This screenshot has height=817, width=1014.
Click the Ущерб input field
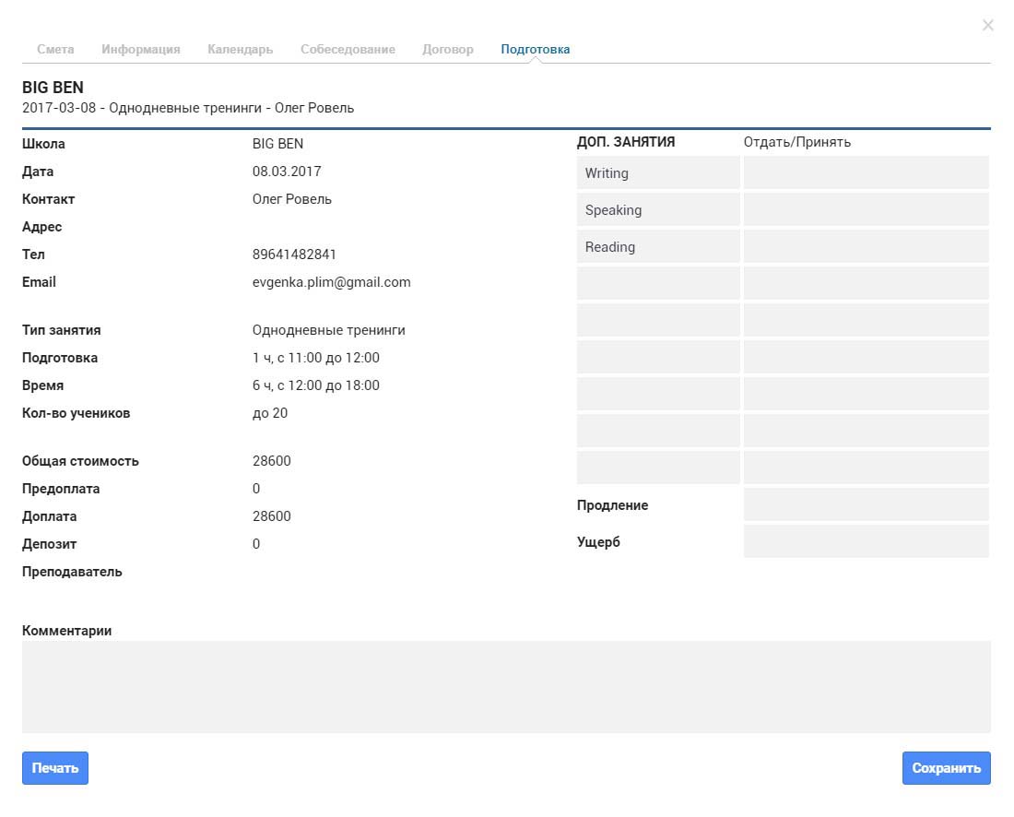tap(867, 541)
